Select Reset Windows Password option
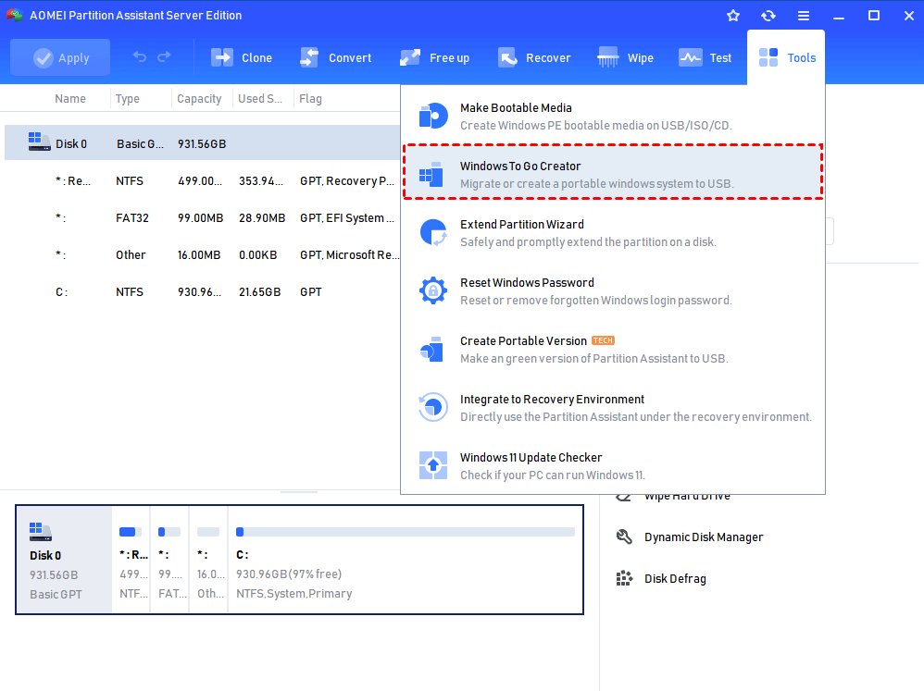This screenshot has height=691, width=924. (613, 290)
